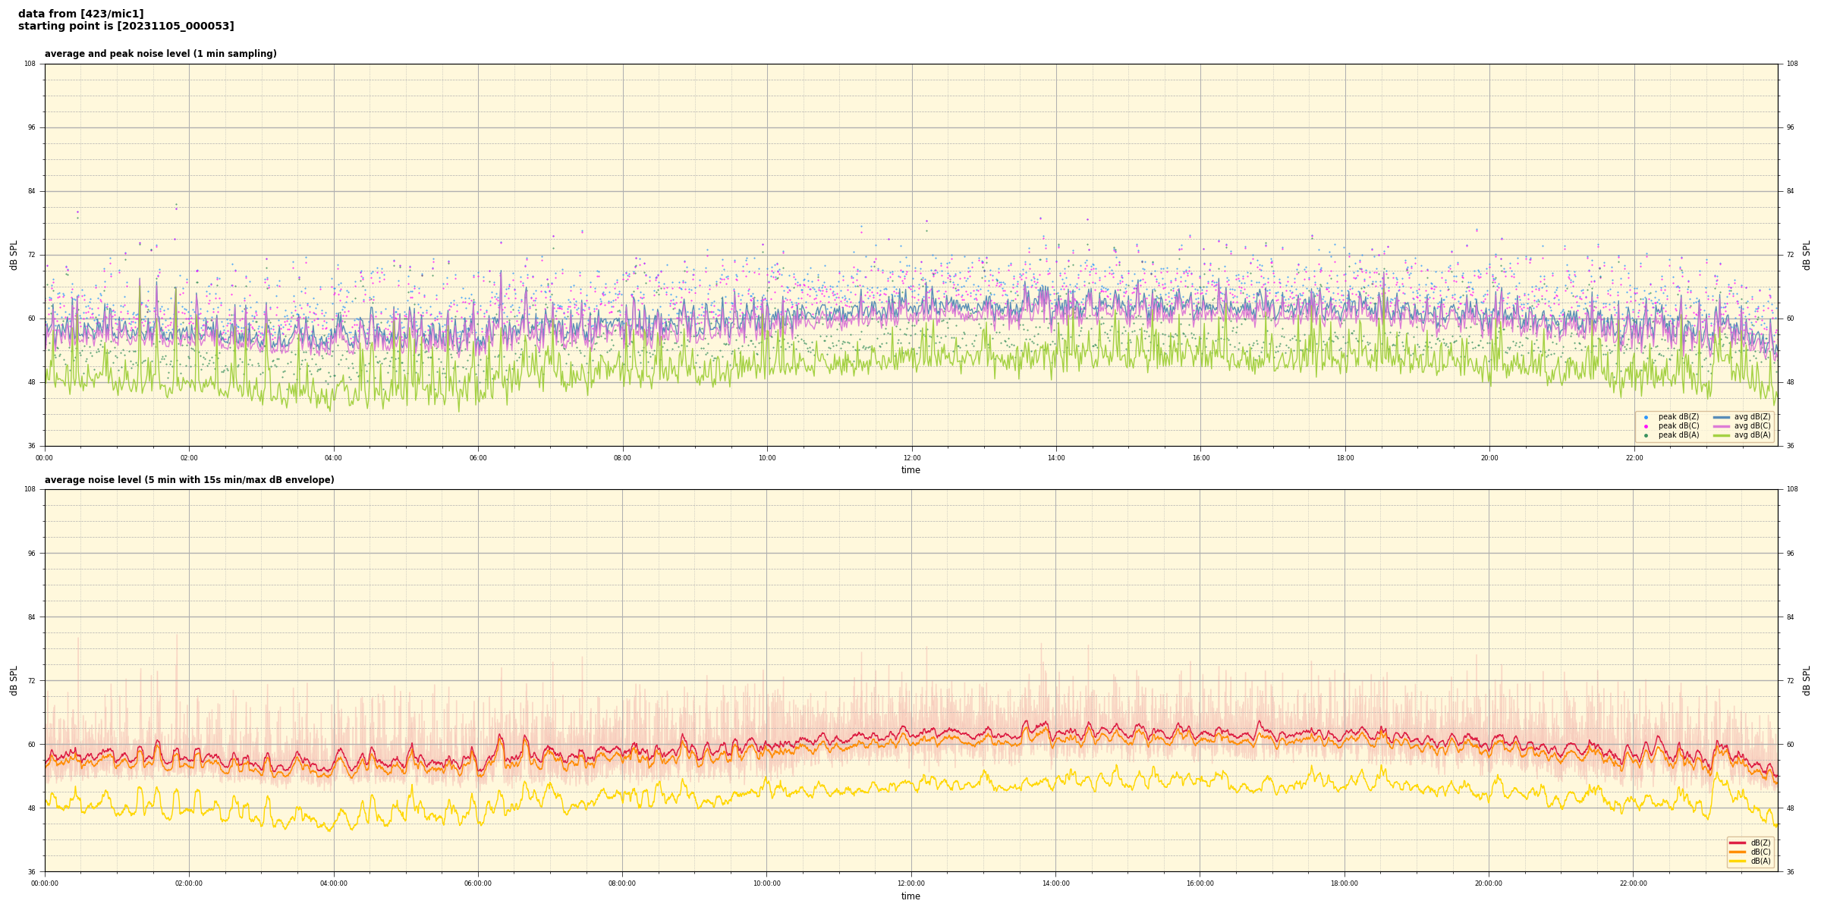Select the avg dB(A) legend line

click(1721, 435)
